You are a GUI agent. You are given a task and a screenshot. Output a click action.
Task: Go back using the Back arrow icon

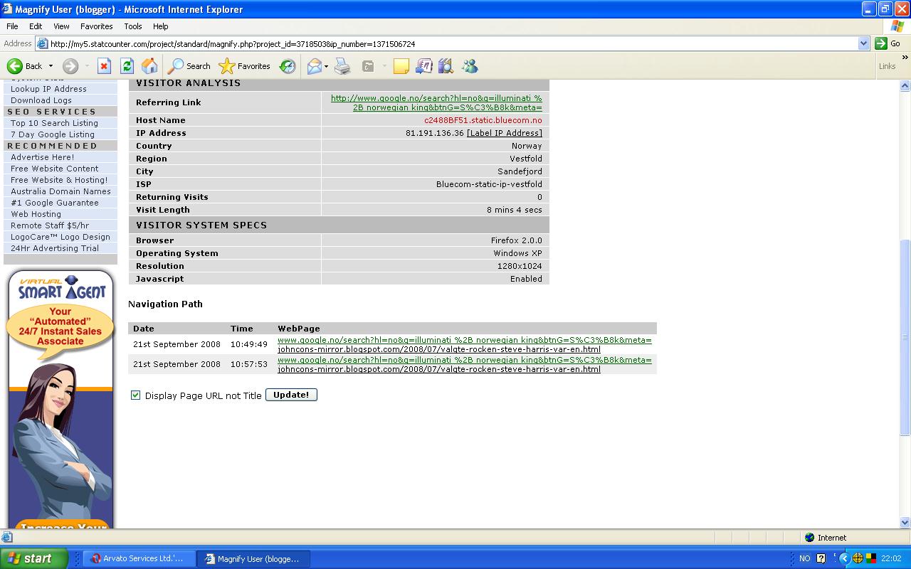(x=15, y=66)
